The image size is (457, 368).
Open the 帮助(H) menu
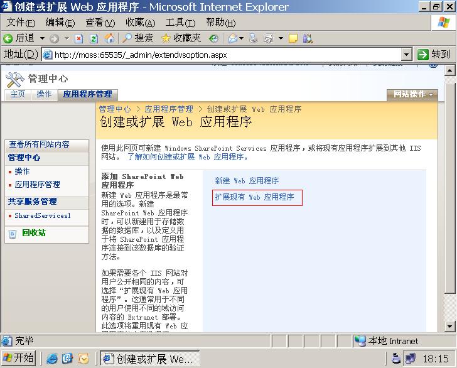[x=220, y=23]
